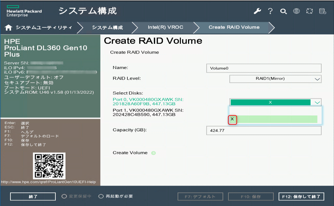The image size is (334, 206).
Task: Choose the X option in disk dropdown list
Action: [274, 119]
